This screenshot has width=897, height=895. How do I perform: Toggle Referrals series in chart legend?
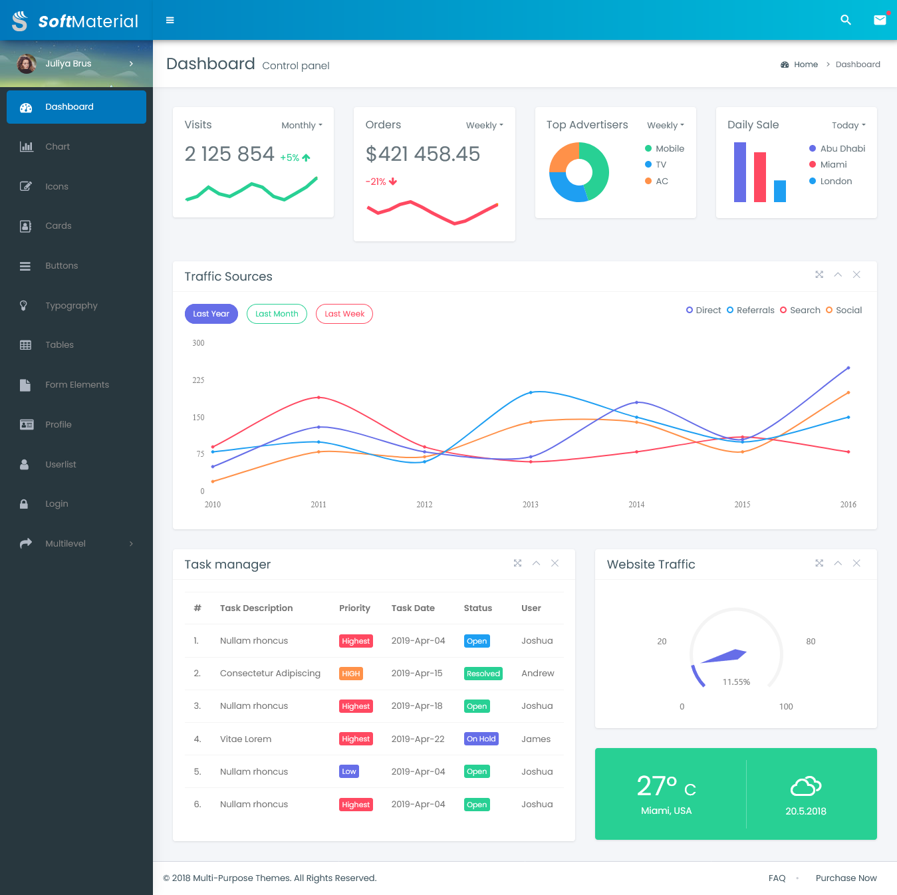click(751, 310)
